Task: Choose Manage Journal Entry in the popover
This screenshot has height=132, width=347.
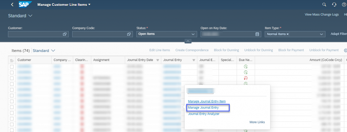Action: [203, 108]
